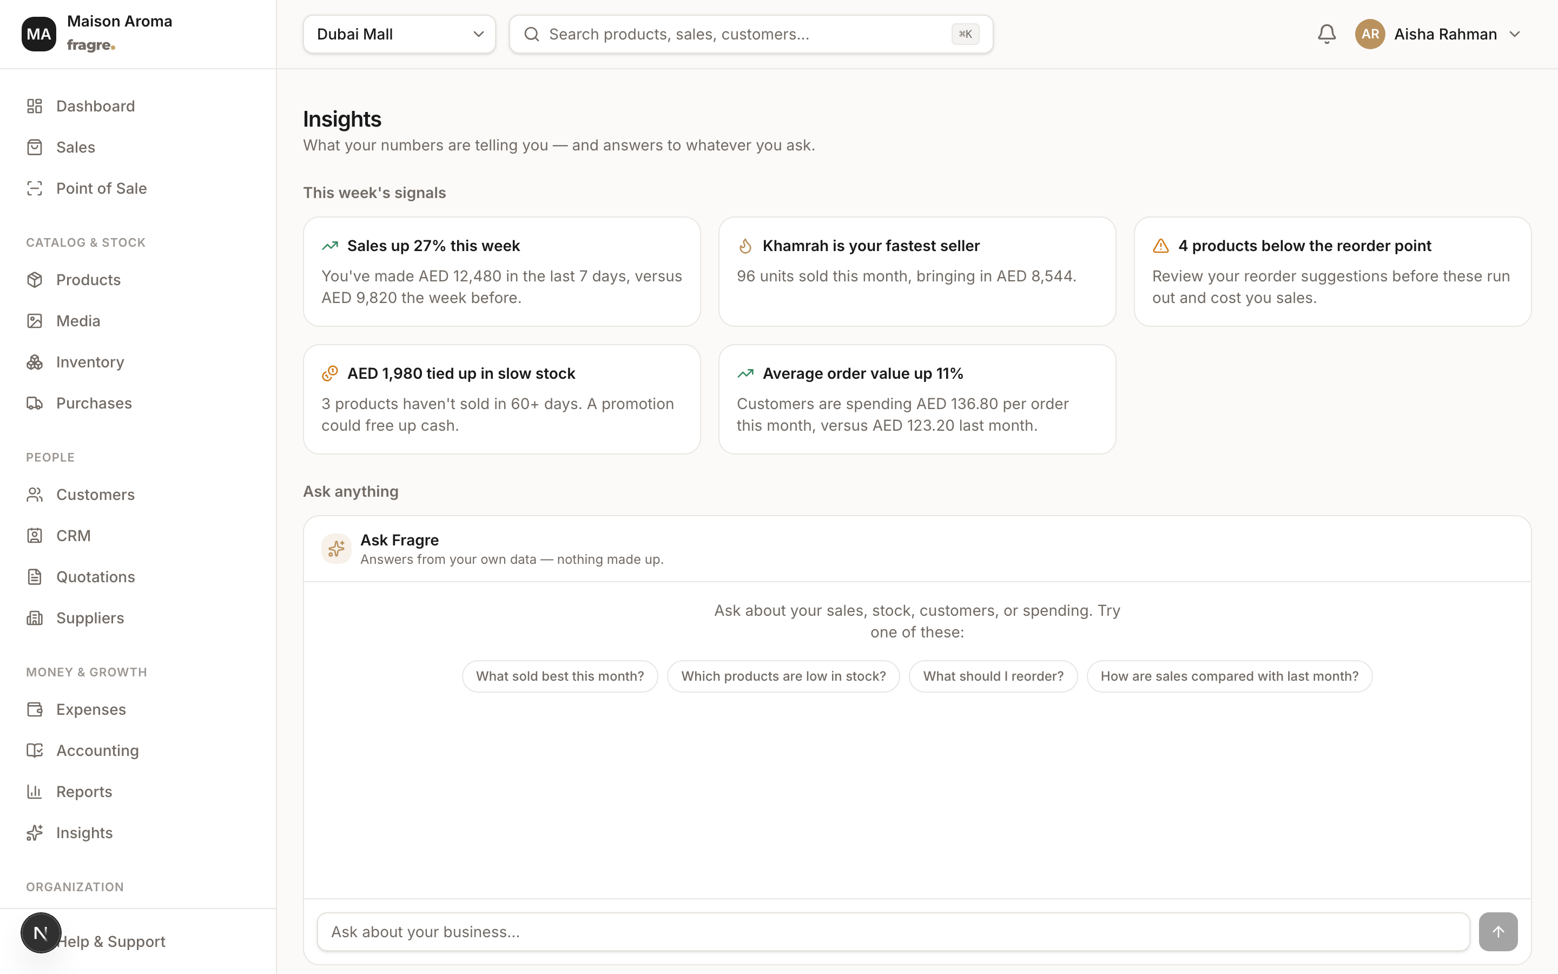This screenshot has width=1558, height=974.
Task: Open the Reports bar chart icon
Action: pos(35,792)
